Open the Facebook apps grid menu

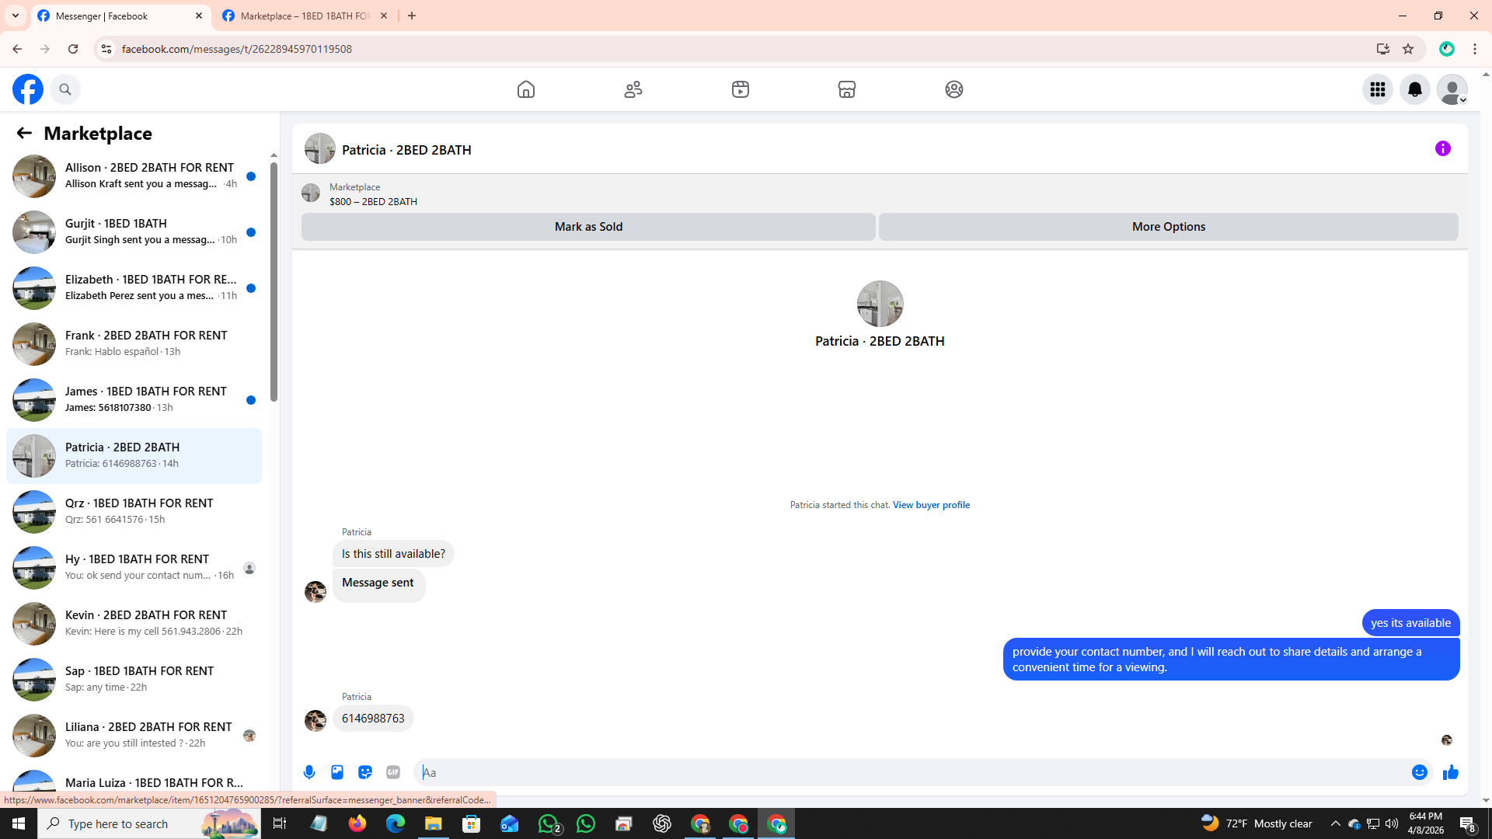[x=1377, y=89]
